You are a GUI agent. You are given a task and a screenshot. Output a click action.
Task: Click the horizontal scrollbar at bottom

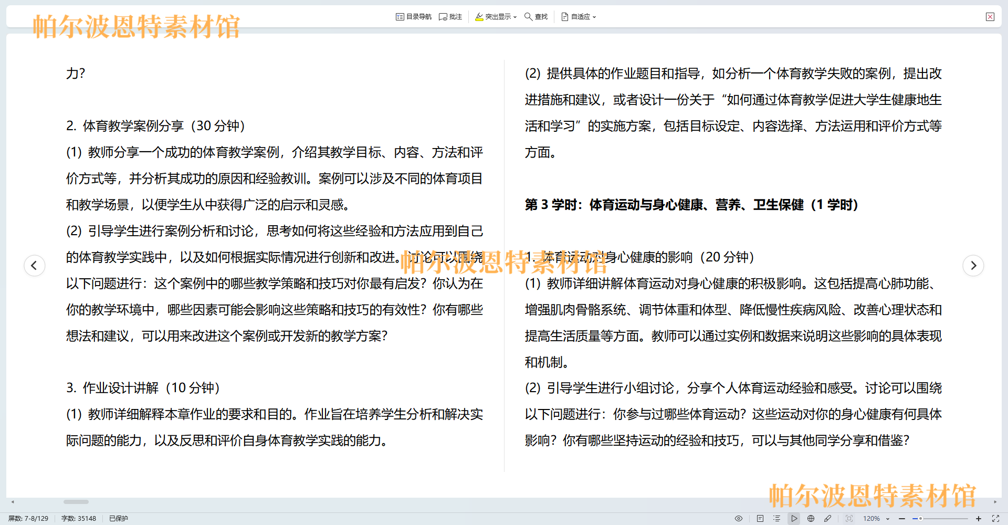coord(76,502)
